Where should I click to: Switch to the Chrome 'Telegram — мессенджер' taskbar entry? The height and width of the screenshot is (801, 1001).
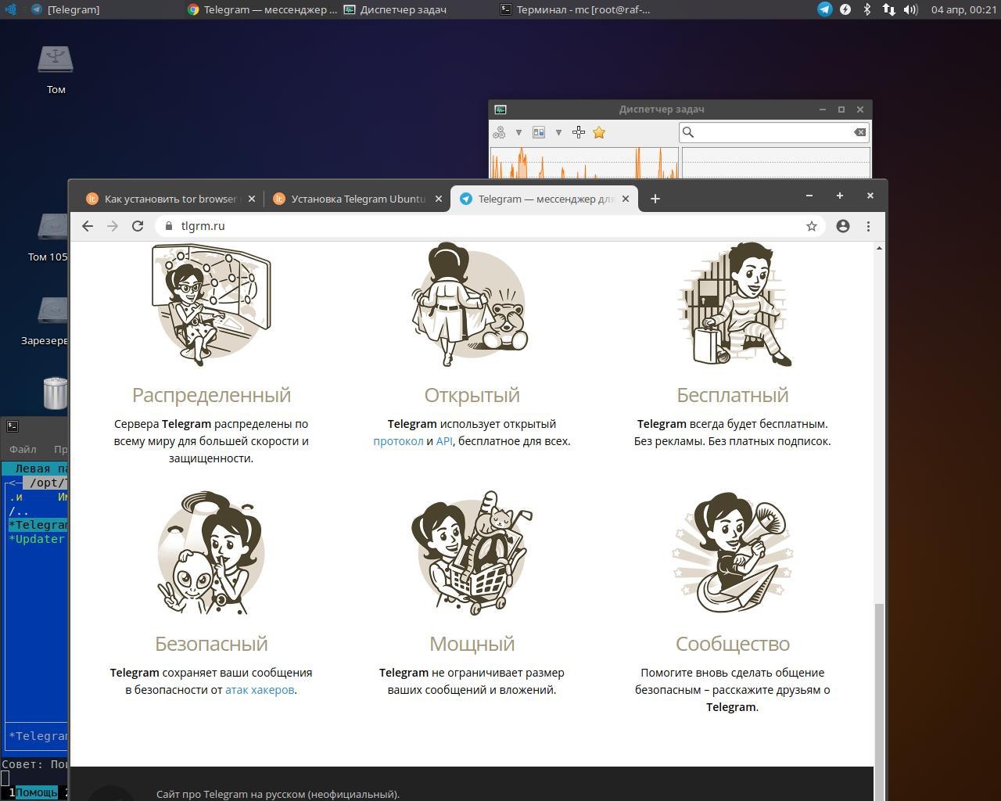(x=262, y=9)
